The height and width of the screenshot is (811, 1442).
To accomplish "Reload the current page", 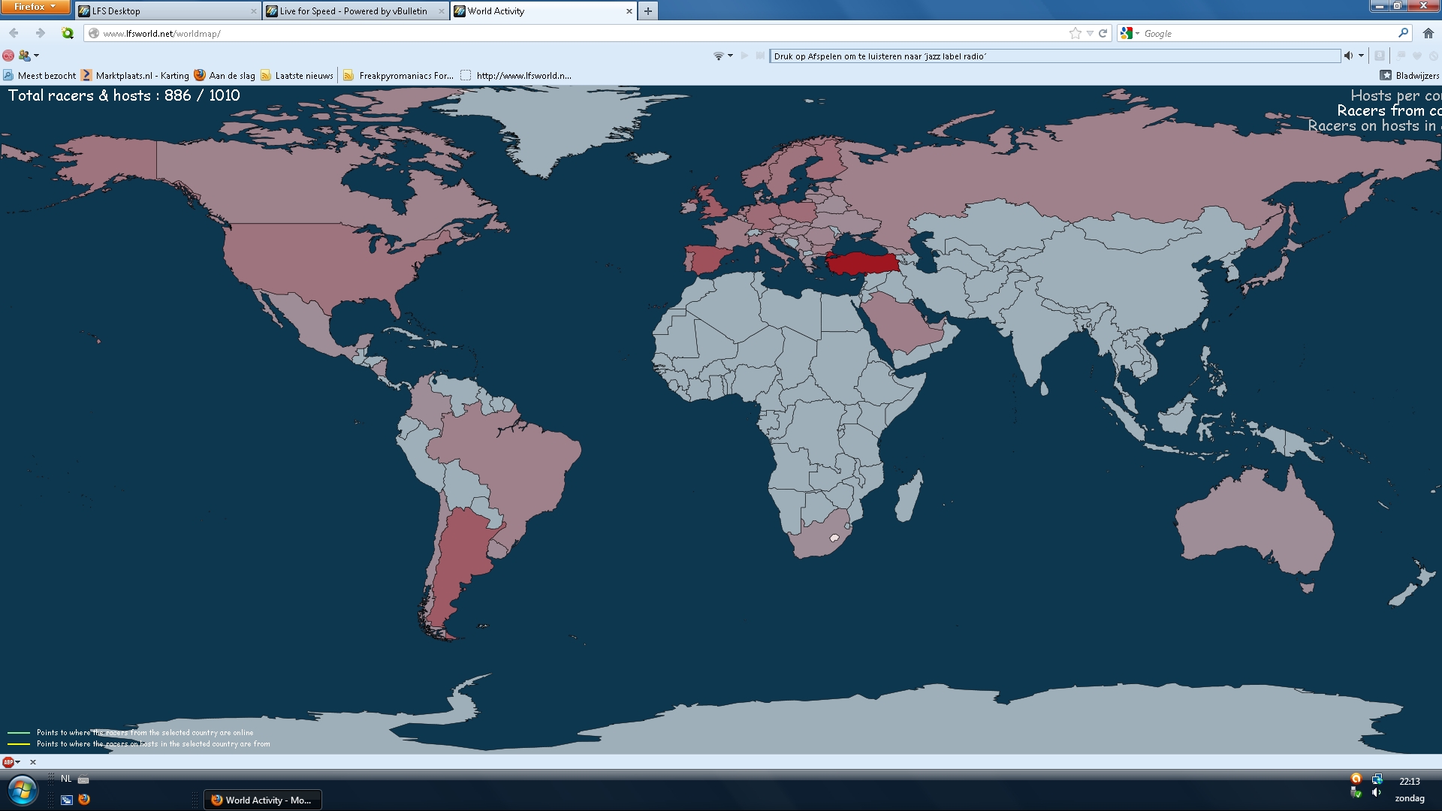I will coord(1103,33).
